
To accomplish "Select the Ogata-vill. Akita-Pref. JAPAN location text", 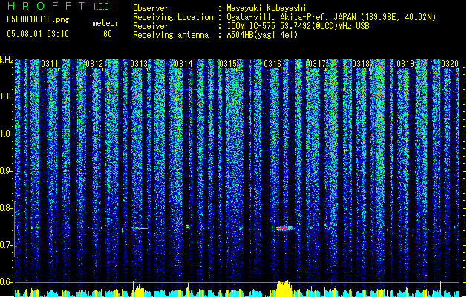I will point(331,17).
